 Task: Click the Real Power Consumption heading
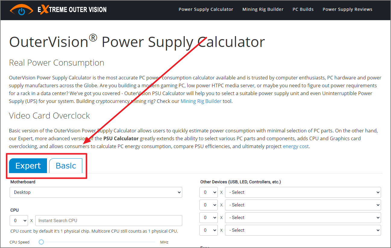coord(57,63)
